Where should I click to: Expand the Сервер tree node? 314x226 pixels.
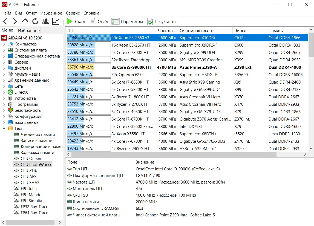pyautogui.click(x=4, y=62)
